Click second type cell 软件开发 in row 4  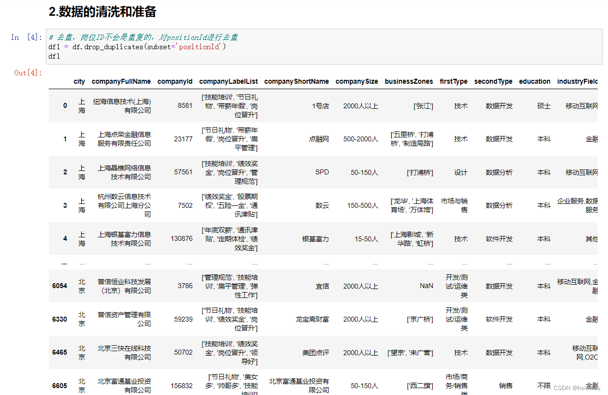pos(499,239)
